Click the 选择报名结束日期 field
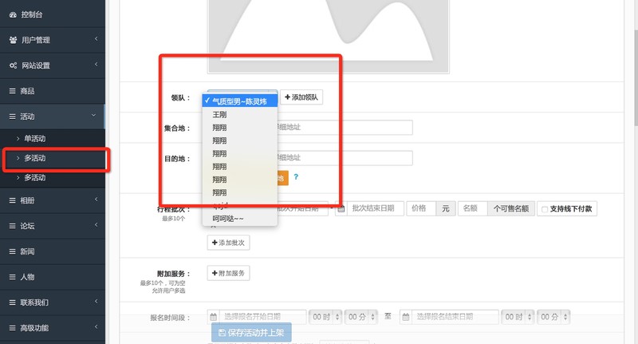 pyautogui.click(x=455, y=317)
